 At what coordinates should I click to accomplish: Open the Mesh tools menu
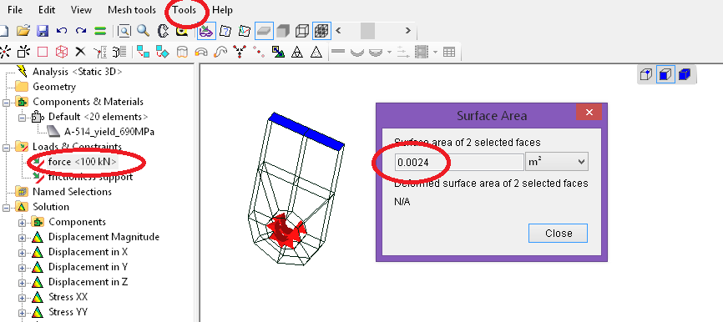coord(132,10)
